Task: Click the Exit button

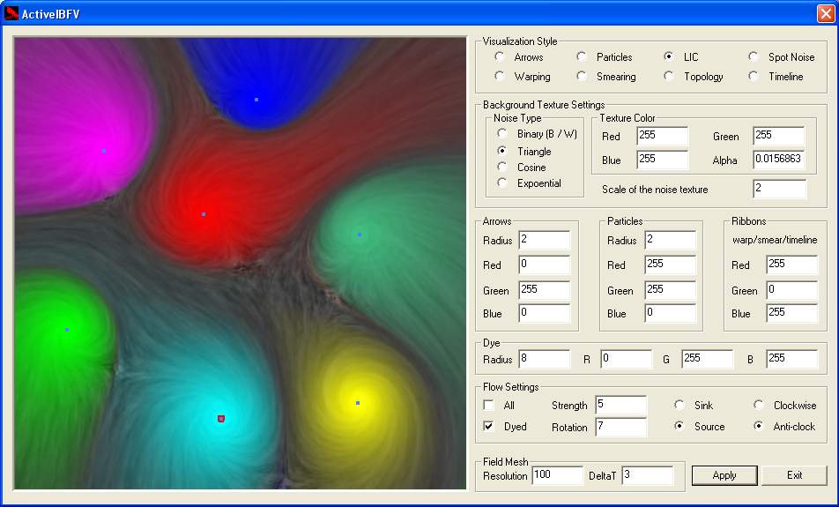Action: coord(794,475)
